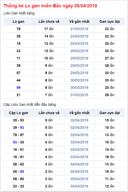This screenshot has height=192, width=128.
Task: Open 04/04/2019 date for pair 26 - 62
Action: click(79, 164)
